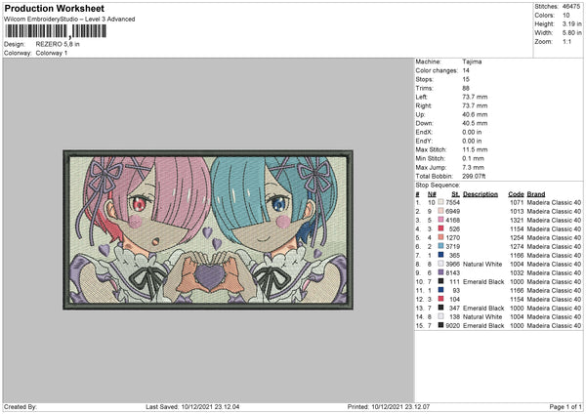Click 'Wilcom EmbroideryStudio – Level 3 Advanced' text
Viewport: 586px width, 414px height.
point(69,20)
